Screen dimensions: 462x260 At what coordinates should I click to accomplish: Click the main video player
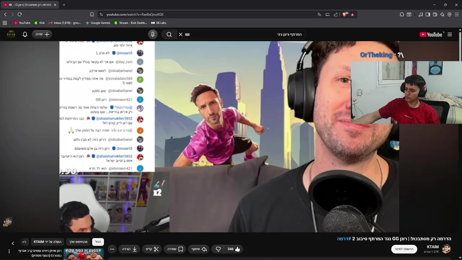point(229,136)
